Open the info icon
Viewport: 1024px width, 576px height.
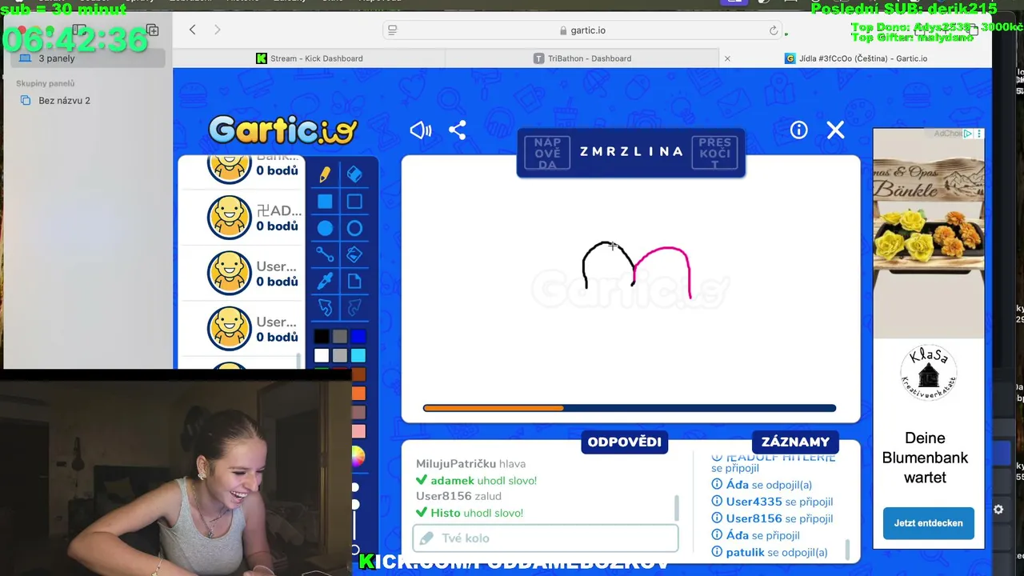point(798,130)
